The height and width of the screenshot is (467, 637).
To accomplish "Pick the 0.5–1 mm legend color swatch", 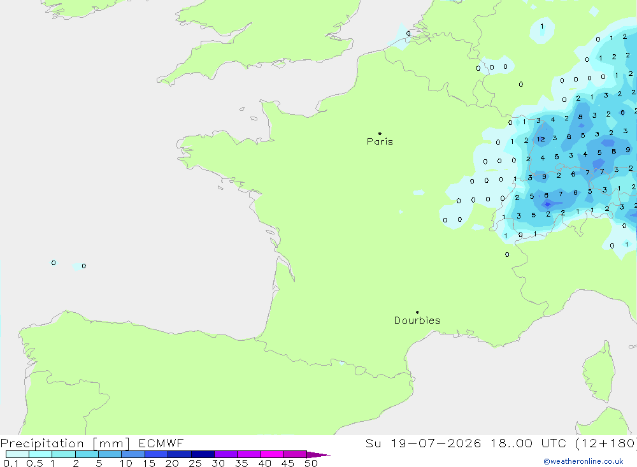I will 41,454.
